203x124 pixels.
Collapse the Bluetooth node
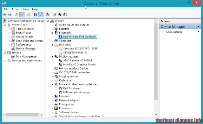click(52, 33)
